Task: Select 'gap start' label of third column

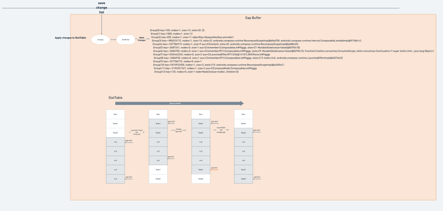Action: tap(215, 122)
